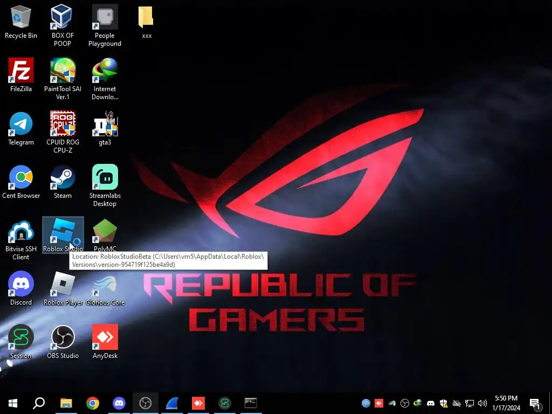The width and height of the screenshot is (552, 414).
Task: Select the BOX OF POOP VirtualBox shortcut
Action: click(63, 25)
